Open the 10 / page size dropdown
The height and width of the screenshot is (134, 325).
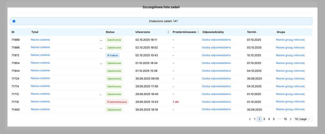[303, 119]
